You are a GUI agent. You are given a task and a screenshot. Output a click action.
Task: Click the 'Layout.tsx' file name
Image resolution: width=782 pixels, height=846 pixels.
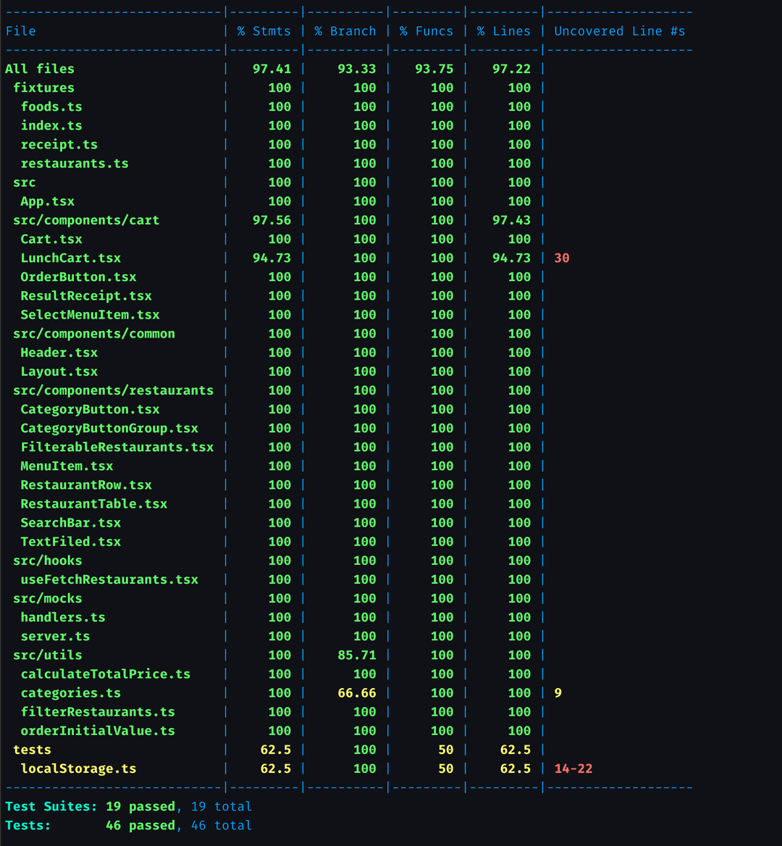pyautogui.click(x=59, y=372)
